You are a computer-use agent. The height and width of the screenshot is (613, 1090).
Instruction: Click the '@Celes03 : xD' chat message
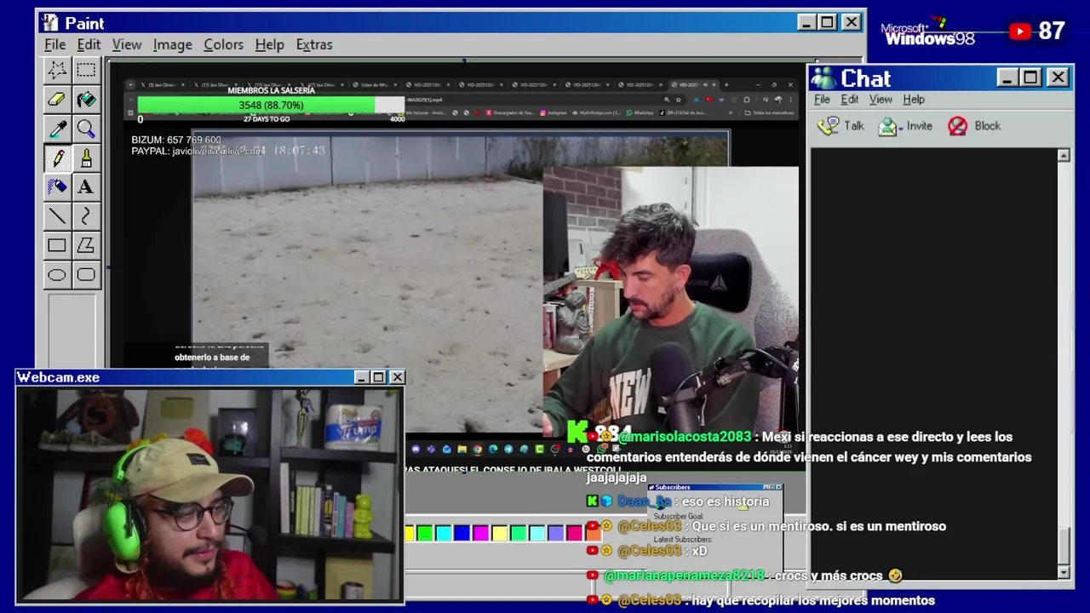click(662, 551)
